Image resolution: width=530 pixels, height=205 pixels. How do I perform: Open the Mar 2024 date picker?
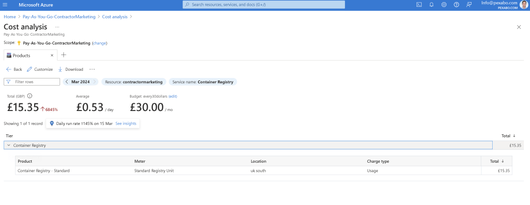[x=80, y=82]
